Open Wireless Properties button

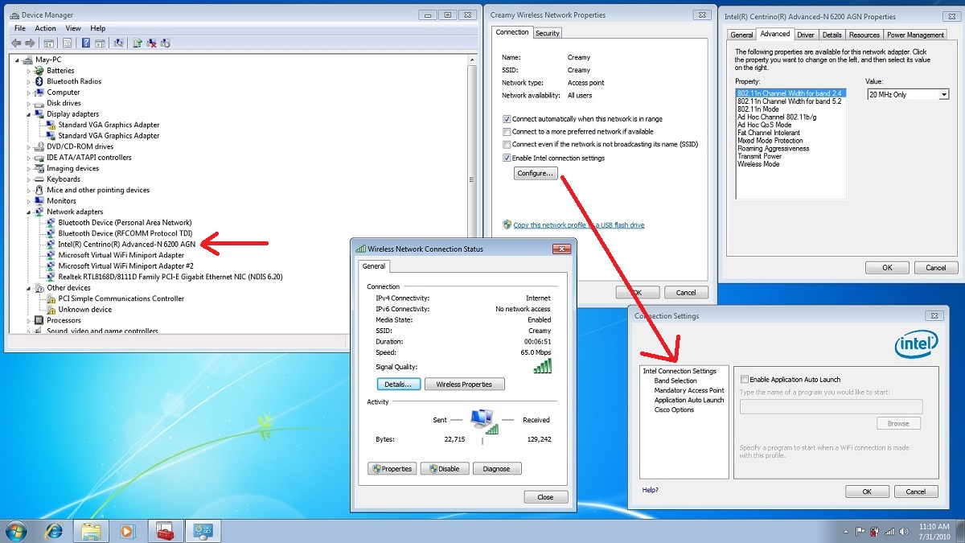(x=464, y=385)
